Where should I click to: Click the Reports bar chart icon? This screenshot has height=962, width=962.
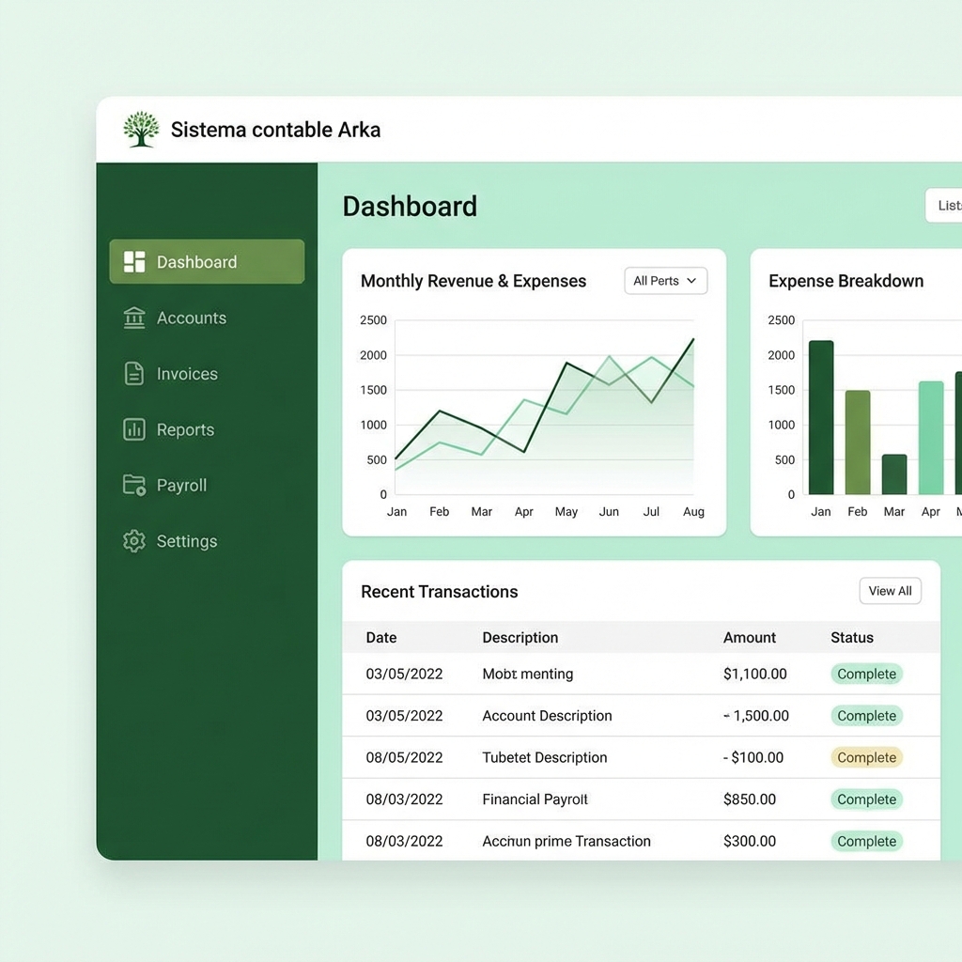click(134, 429)
